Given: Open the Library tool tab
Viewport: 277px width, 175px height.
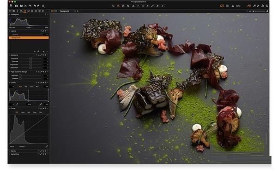Looking at the screenshot, I should pyautogui.click(x=10, y=11).
